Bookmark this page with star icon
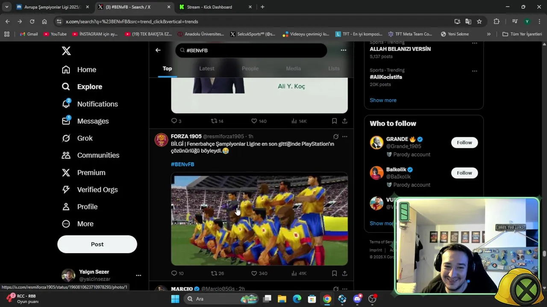Viewport: 547px width, 307px height. (479, 21)
